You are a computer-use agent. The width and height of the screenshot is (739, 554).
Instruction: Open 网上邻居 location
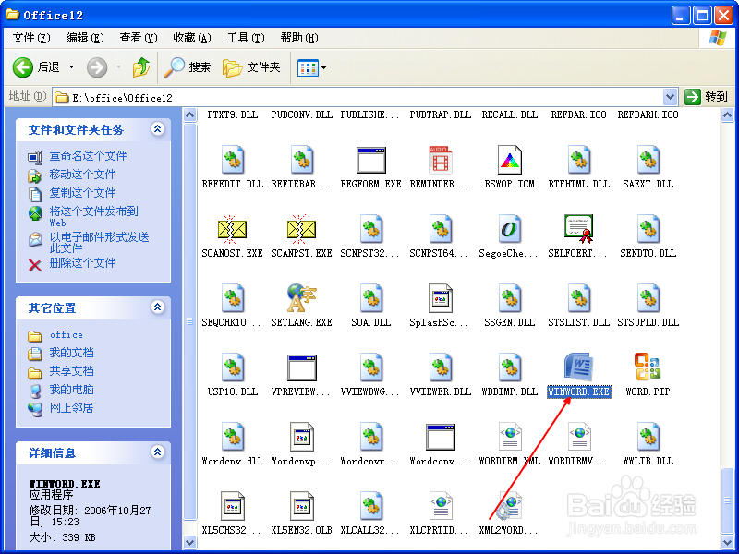(72, 408)
